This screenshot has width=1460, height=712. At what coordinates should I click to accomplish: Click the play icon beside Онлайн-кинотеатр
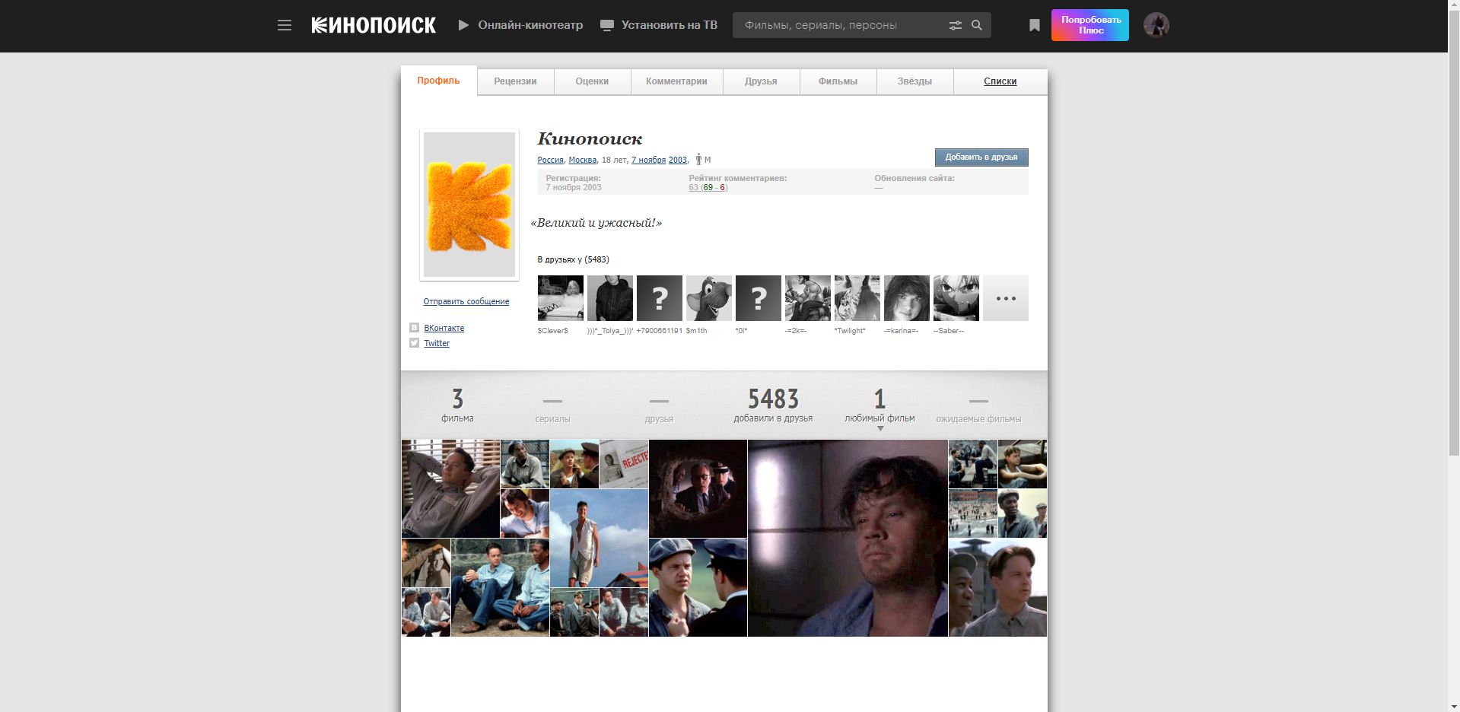click(463, 25)
